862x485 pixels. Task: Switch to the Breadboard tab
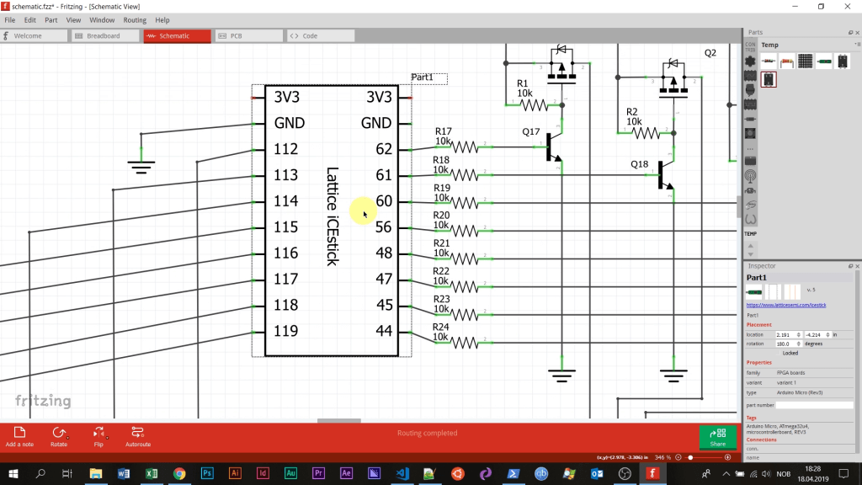(105, 35)
